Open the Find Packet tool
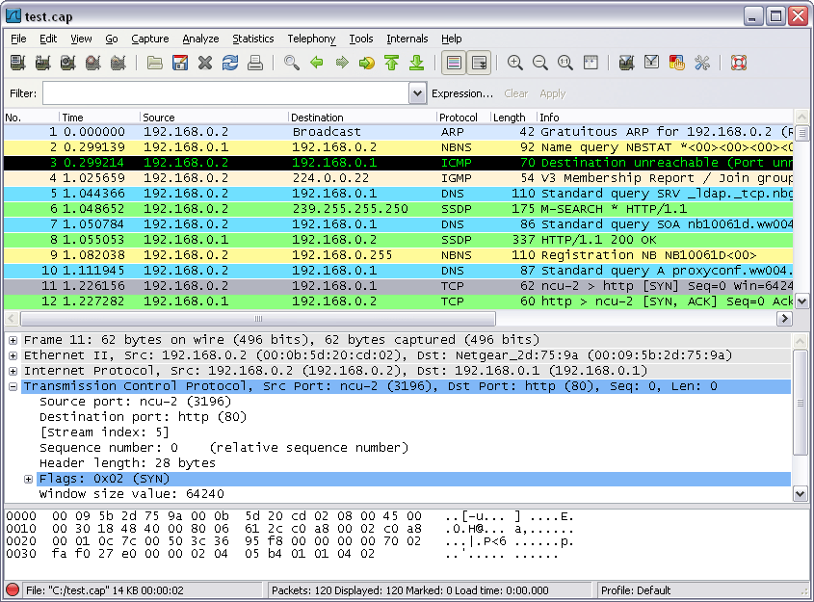 (x=291, y=63)
